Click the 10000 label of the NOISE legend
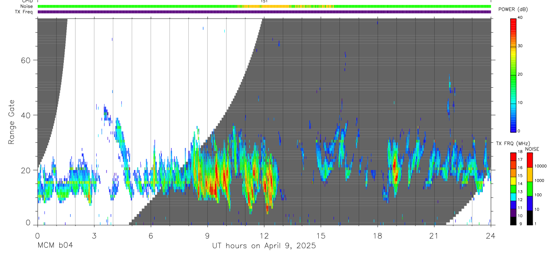The image size is (552, 255). coord(541,166)
